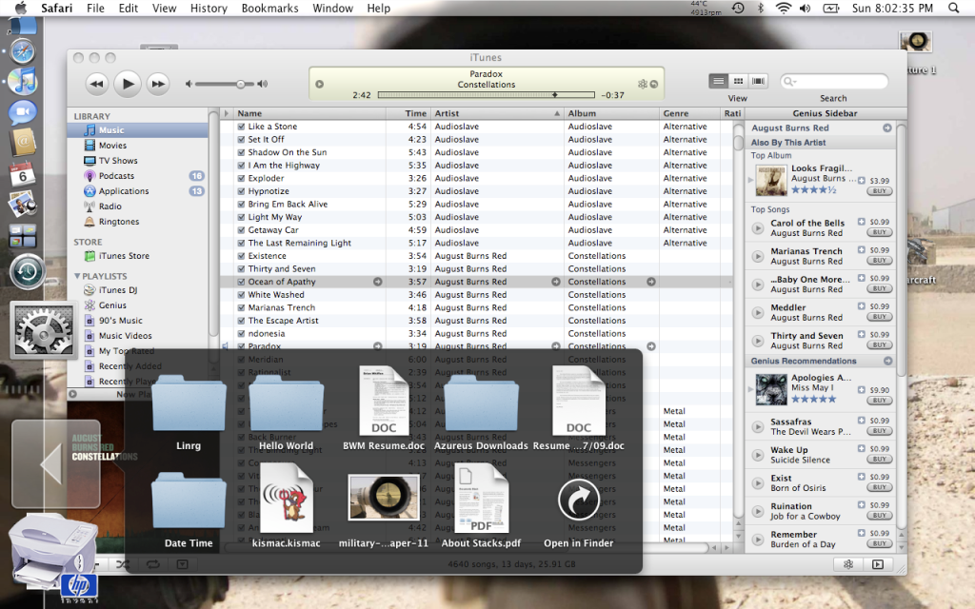Uncheck the Set It Off song
Image resolution: width=975 pixels, height=609 pixels.
241,139
